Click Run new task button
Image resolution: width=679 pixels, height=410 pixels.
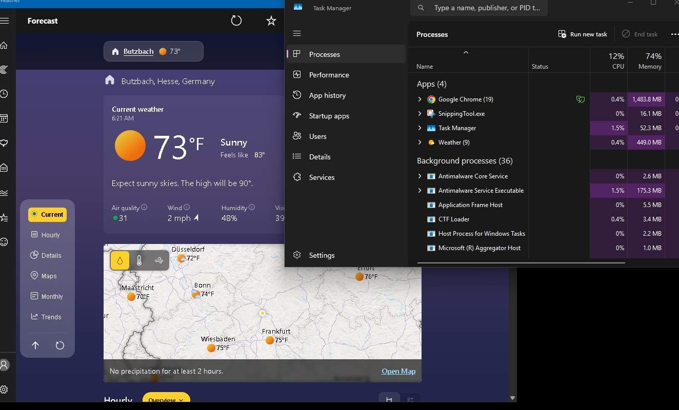pyautogui.click(x=583, y=34)
